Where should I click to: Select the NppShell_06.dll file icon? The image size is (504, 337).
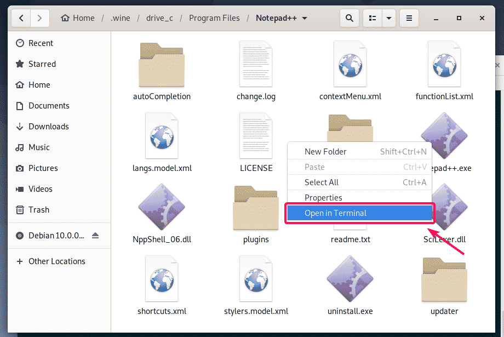(x=162, y=207)
